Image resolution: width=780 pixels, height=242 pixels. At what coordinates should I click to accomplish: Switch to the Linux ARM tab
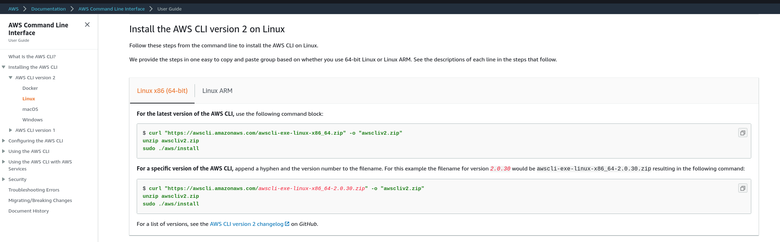point(217,91)
